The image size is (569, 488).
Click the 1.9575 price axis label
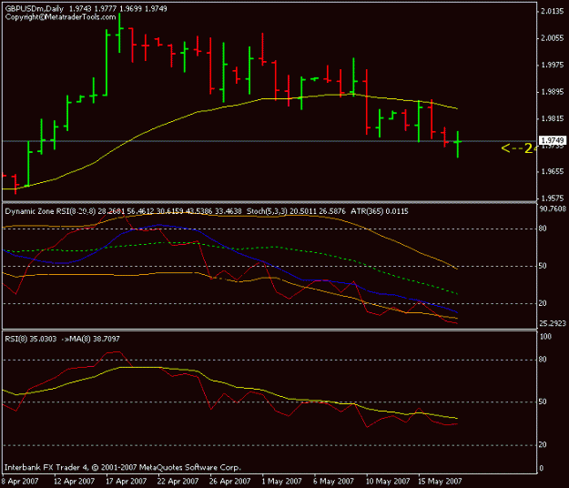pos(553,198)
